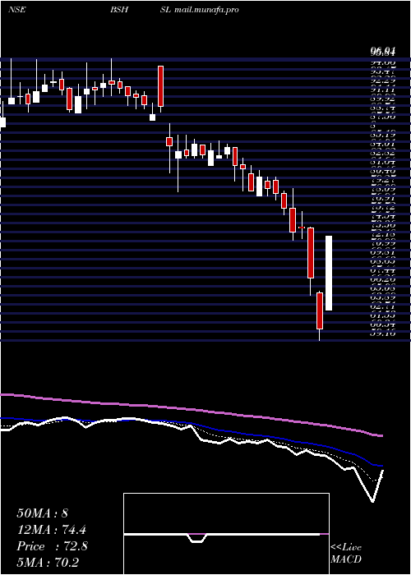Click inside the MACD indicator panel
Image resolution: width=411 pixels, height=575 pixels.
[x=226, y=534]
